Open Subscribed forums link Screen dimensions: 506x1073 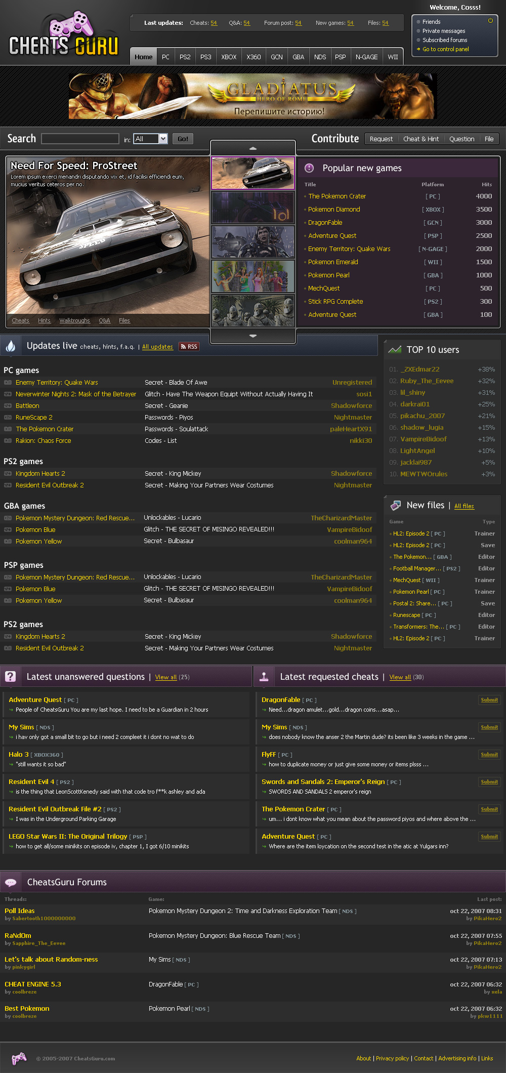tap(445, 40)
